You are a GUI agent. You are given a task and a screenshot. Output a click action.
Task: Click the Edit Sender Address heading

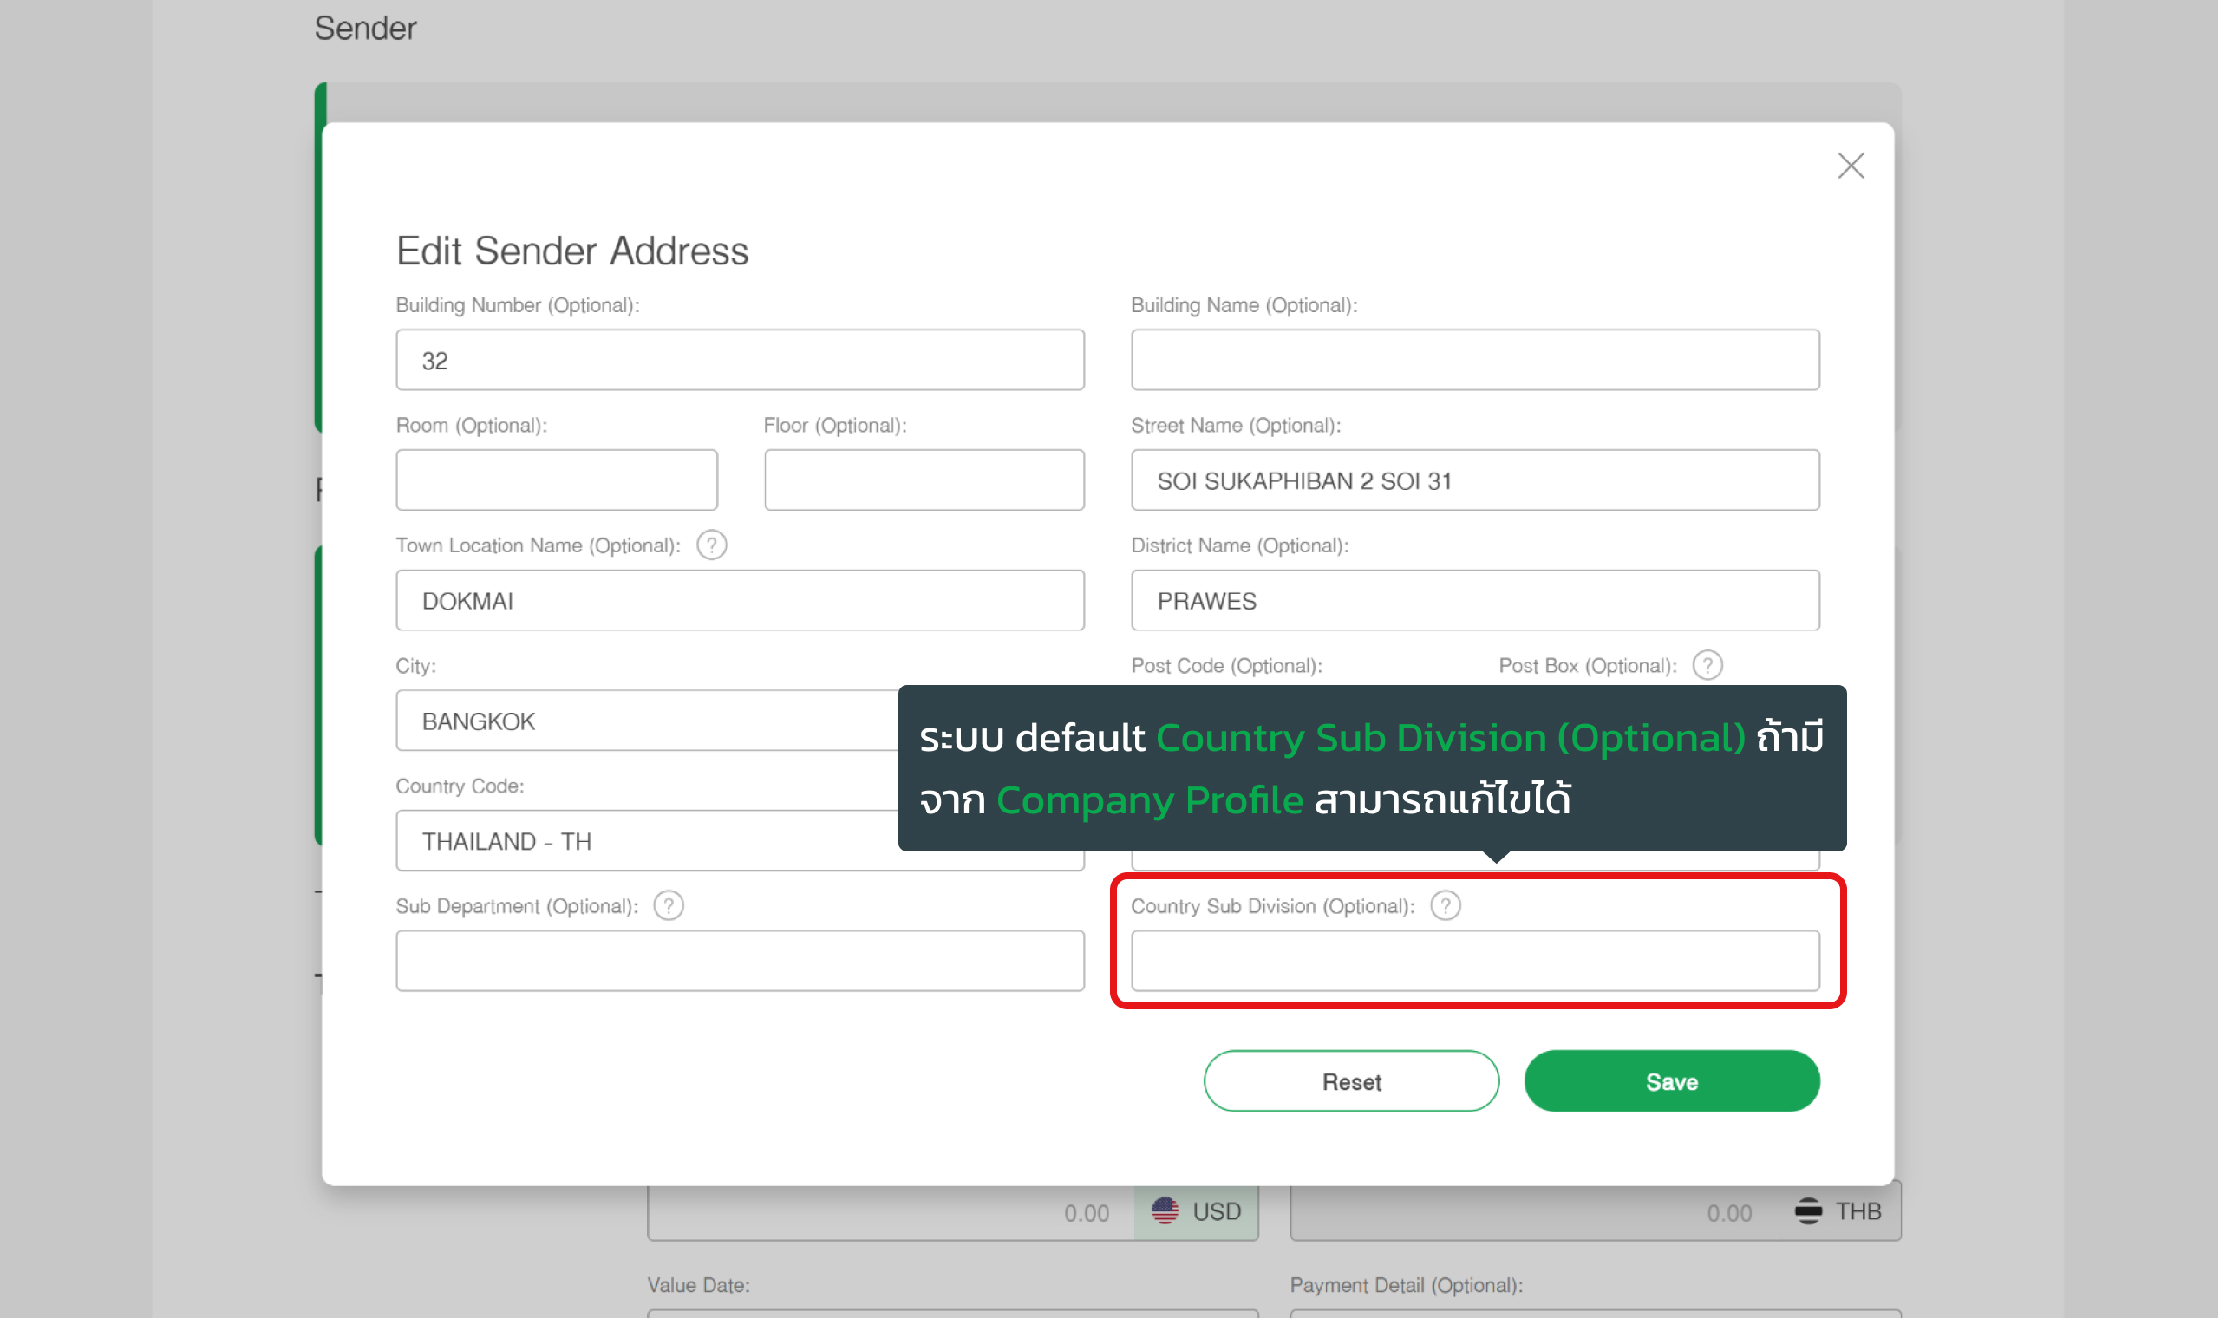[572, 251]
